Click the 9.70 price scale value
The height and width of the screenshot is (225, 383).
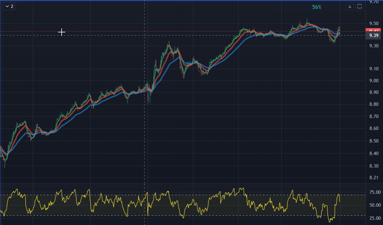coord(374,2)
